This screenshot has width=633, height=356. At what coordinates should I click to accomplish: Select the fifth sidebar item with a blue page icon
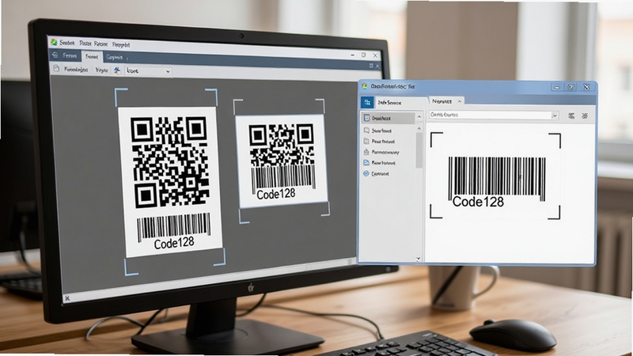380,163
